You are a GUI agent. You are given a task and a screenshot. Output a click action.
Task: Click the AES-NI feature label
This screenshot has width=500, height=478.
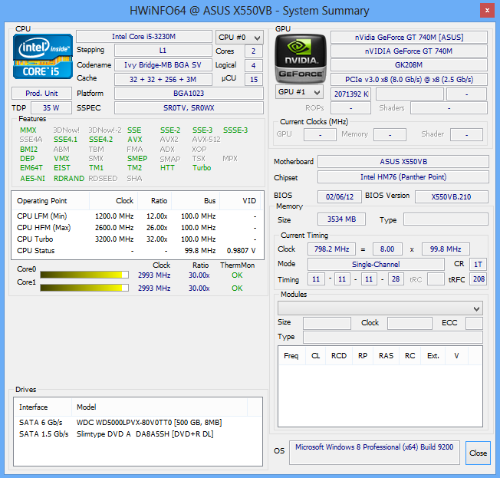coord(32,178)
